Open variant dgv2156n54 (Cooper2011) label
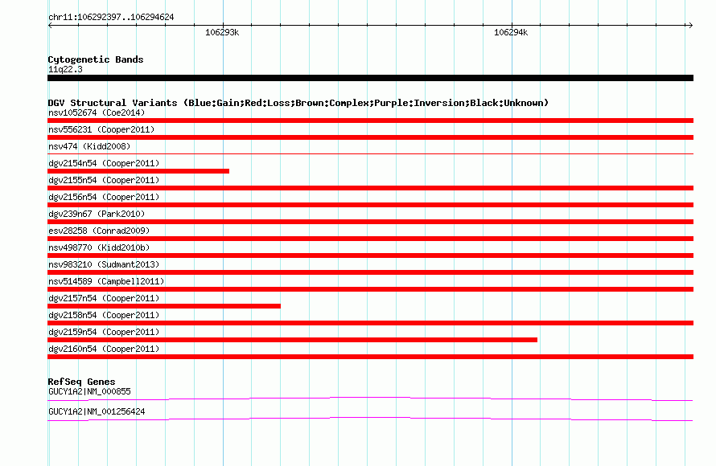The image size is (716, 466). coord(104,197)
